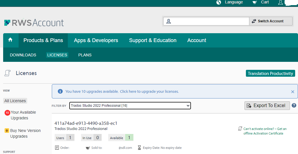Open Your Available Upgrades view
The image size is (298, 154).
click(x=23, y=115)
